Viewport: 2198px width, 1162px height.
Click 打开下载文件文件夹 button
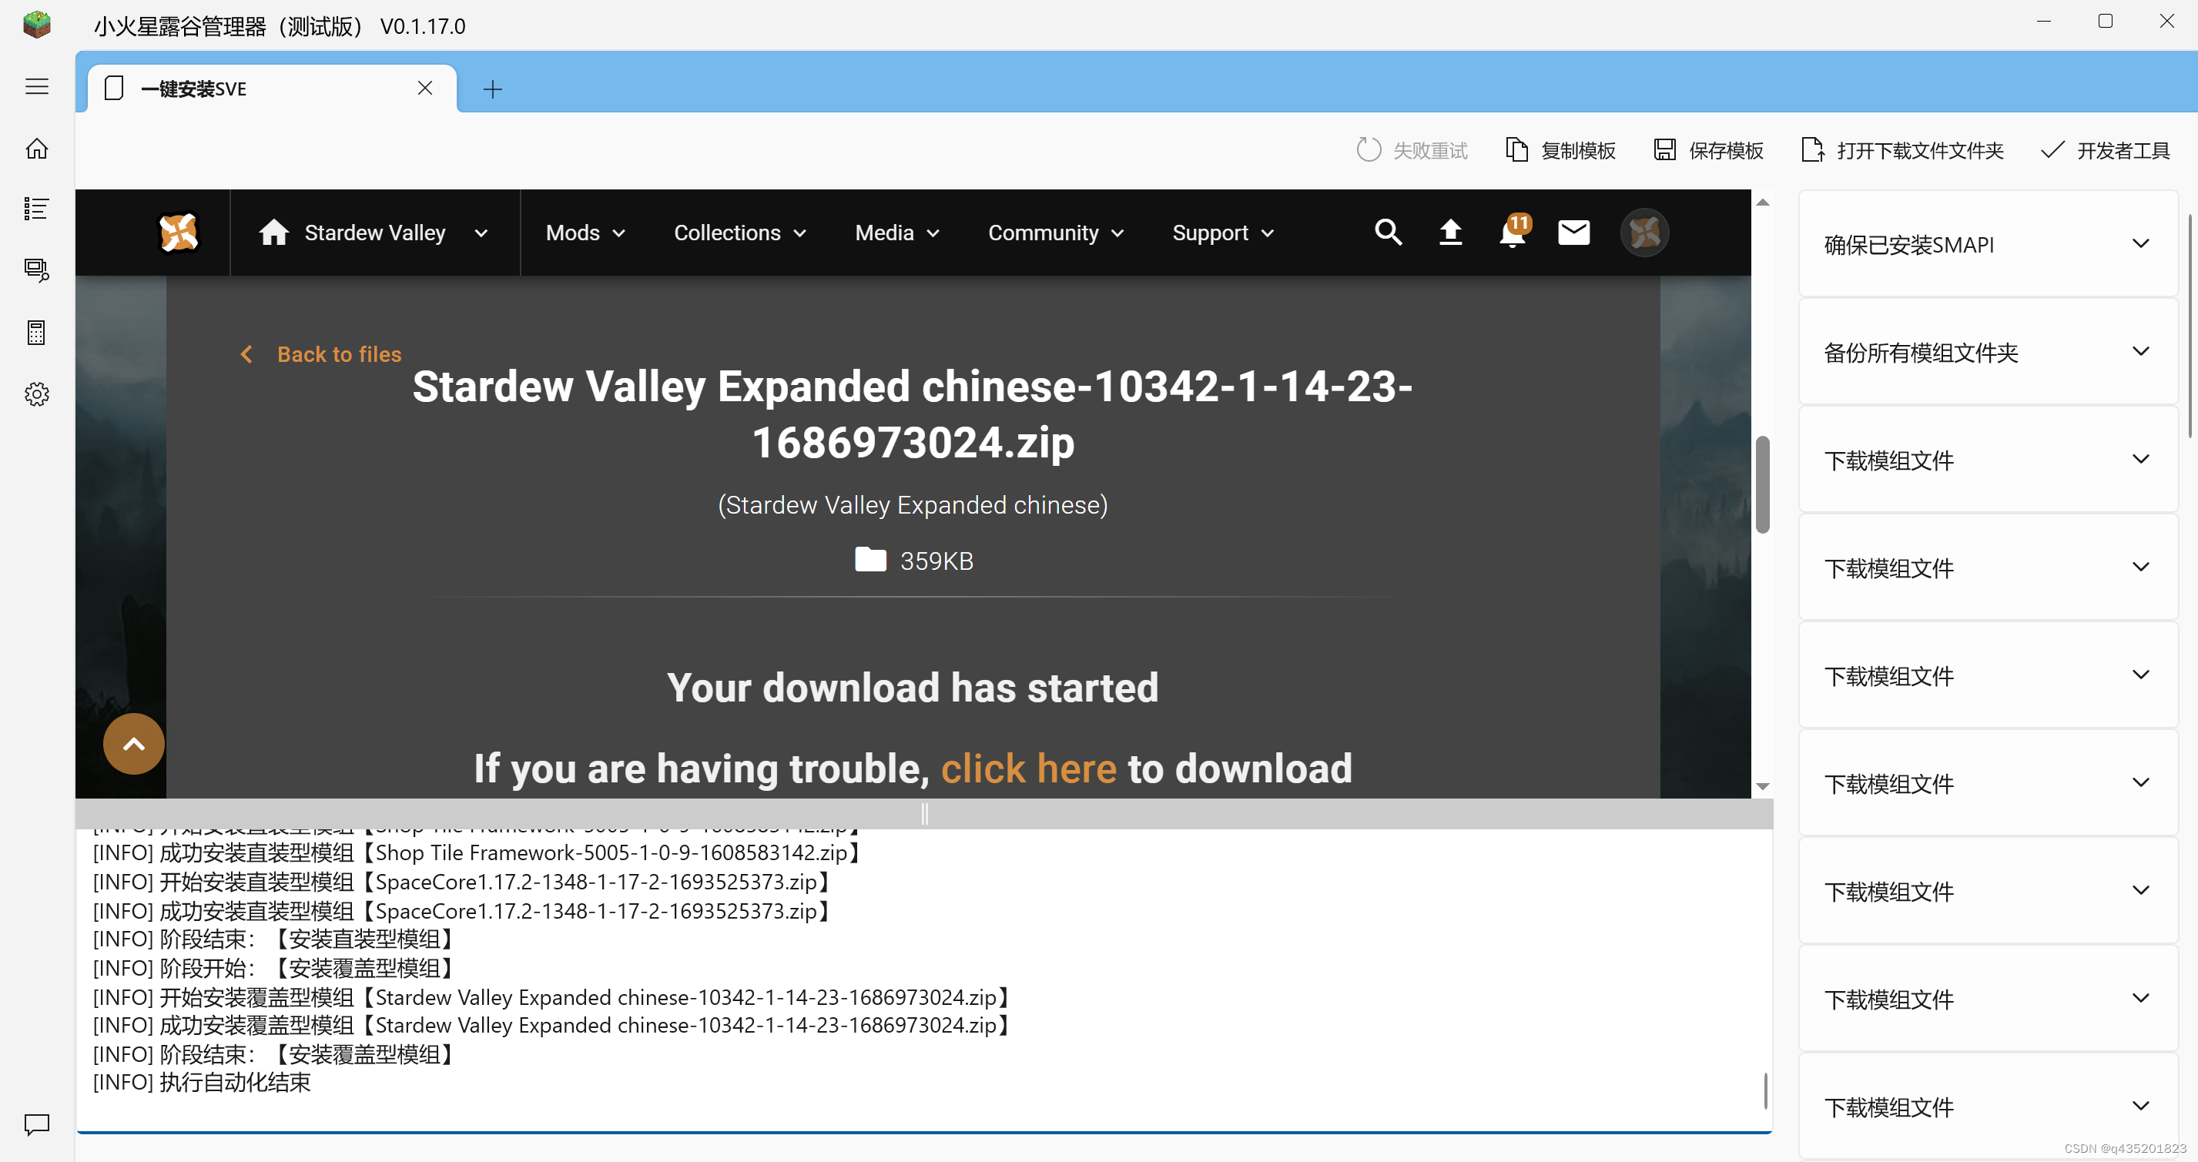pos(1903,151)
